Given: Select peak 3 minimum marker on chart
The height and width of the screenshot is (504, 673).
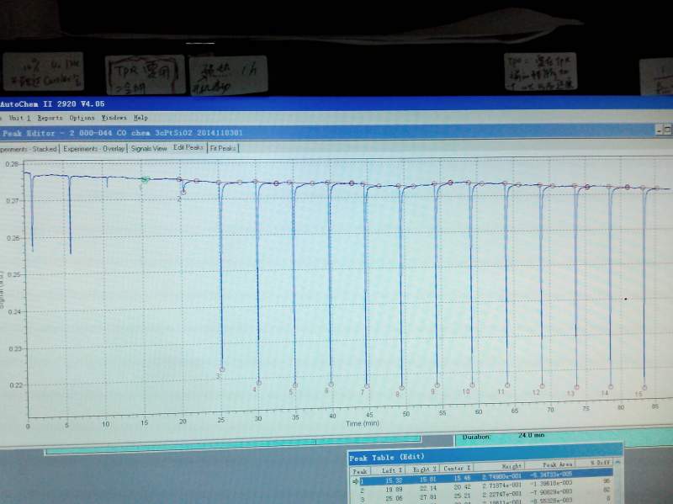Looking at the screenshot, I should pyautogui.click(x=222, y=369).
